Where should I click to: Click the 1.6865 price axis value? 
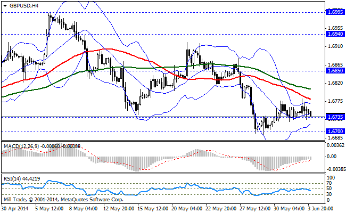(x=336, y=65)
